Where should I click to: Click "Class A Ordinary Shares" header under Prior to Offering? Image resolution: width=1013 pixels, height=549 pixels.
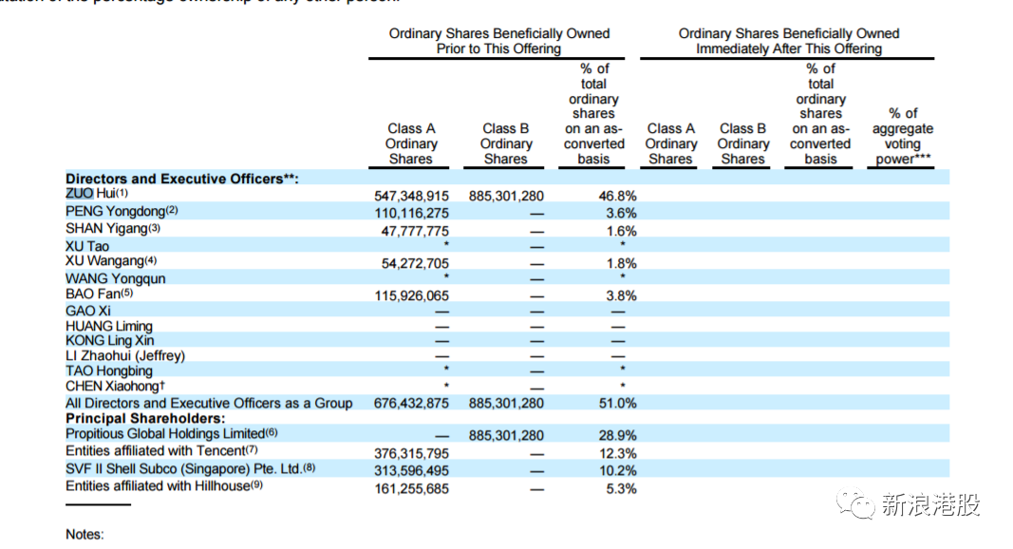coord(411,143)
